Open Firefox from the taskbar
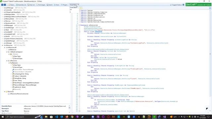Screen dimensions: 212x119 pyautogui.click(x=67, y=117)
